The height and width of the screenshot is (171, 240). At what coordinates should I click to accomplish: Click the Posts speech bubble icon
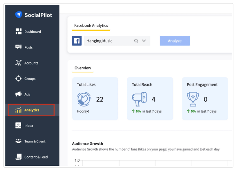[18, 47]
